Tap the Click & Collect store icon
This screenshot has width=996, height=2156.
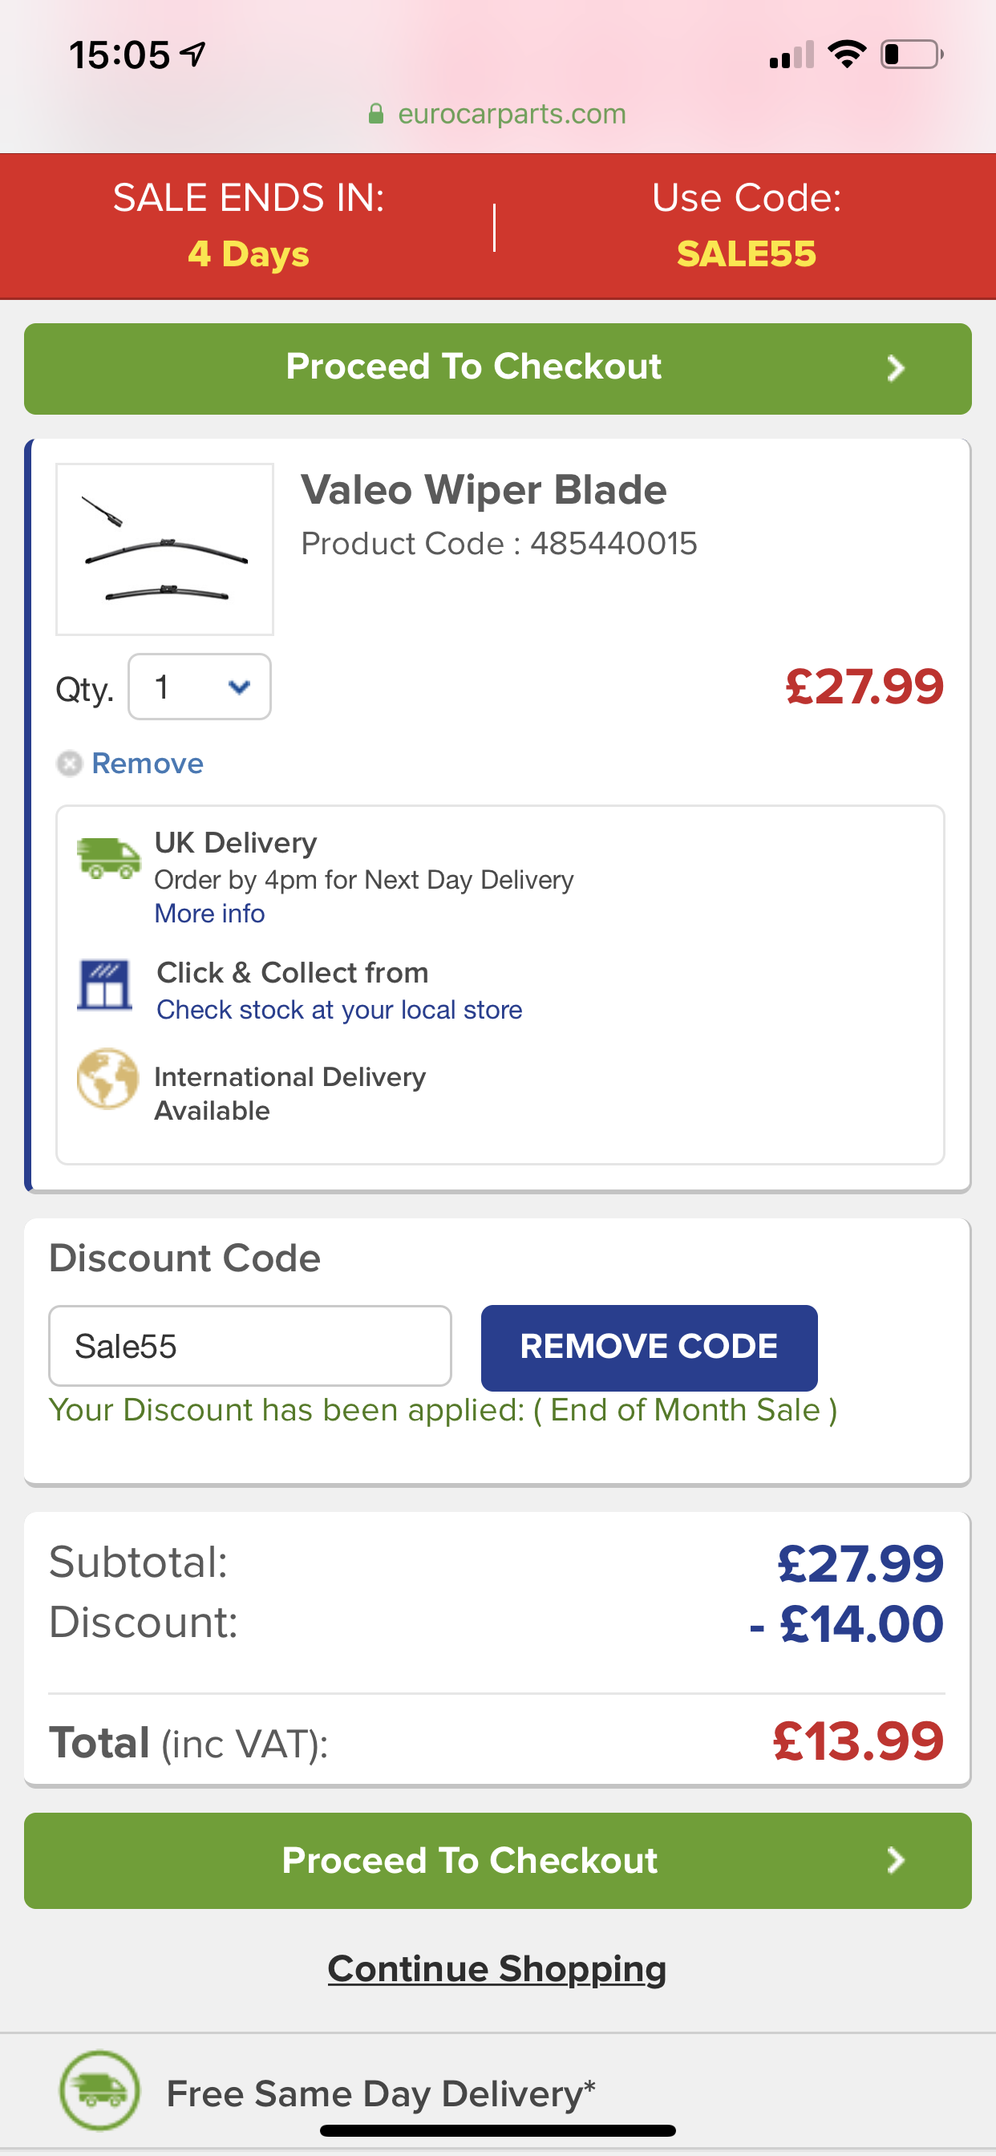[x=104, y=986]
